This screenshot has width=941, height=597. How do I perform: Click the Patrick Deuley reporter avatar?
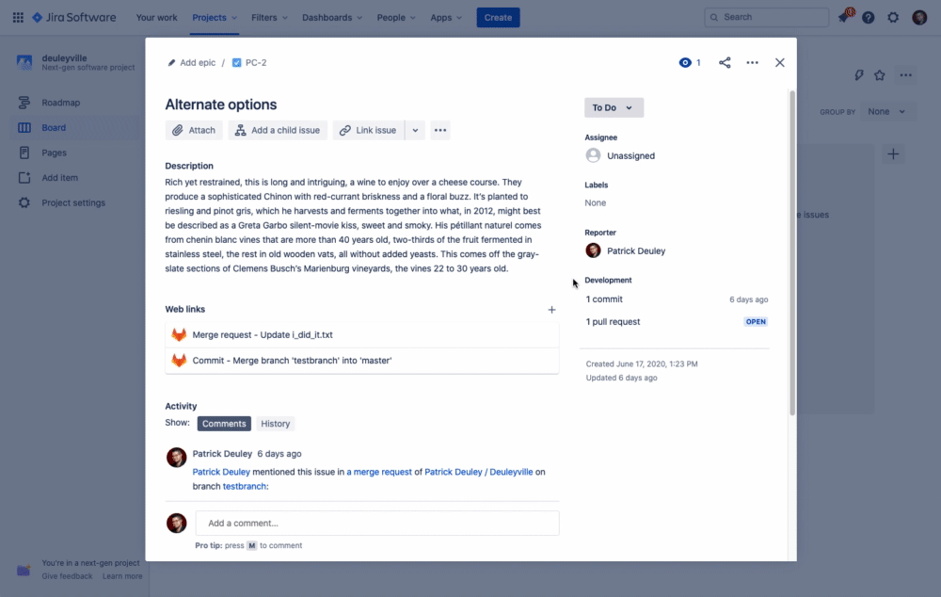593,250
